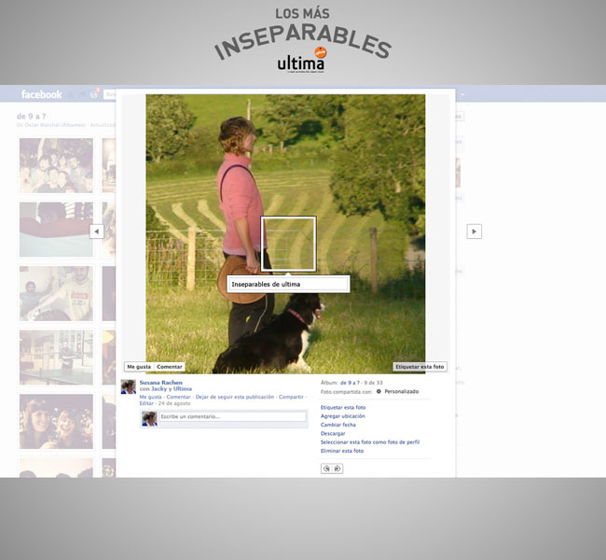Click 'Descargar' to download the photo
This screenshot has width=606, height=560.
point(333,433)
